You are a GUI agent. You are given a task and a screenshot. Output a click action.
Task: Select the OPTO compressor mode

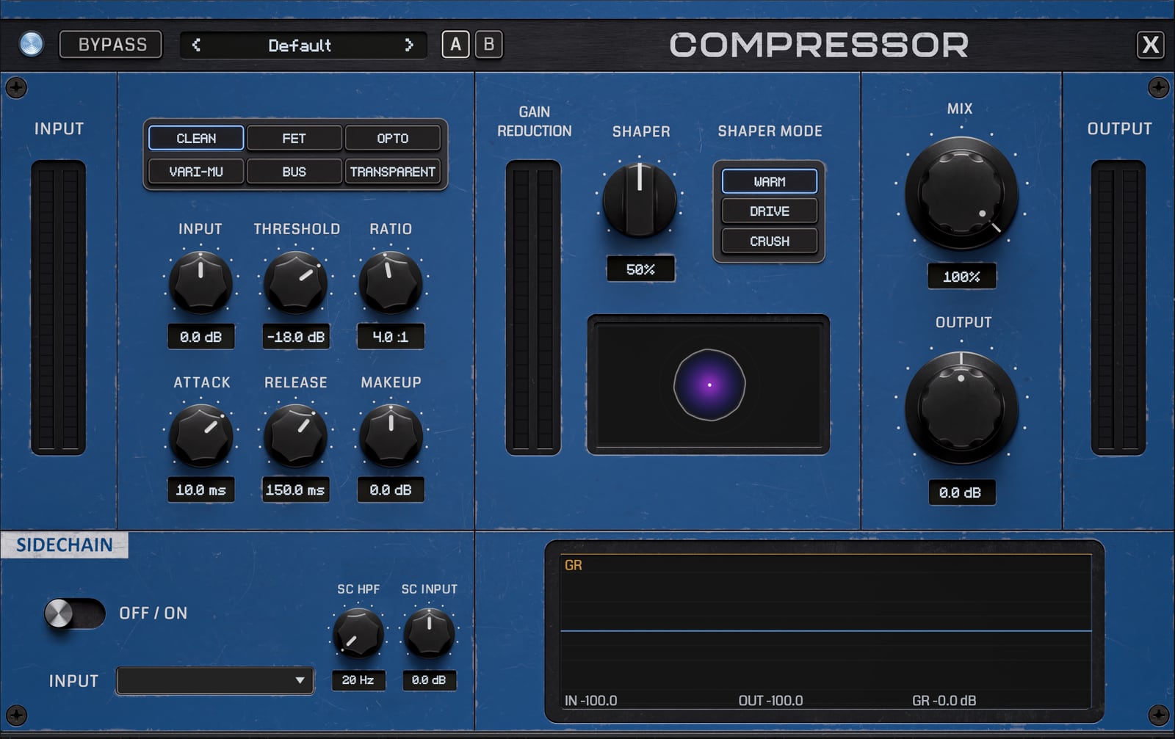(392, 138)
